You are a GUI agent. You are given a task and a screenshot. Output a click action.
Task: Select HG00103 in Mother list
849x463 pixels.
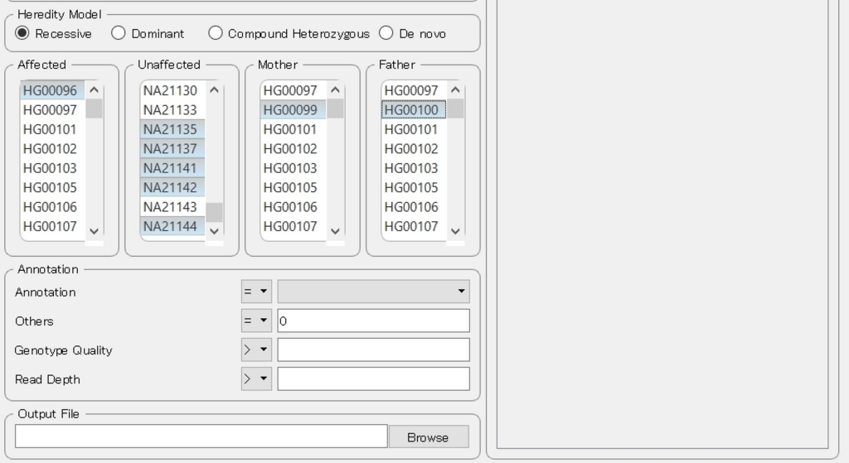pyautogui.click(x=293, y=168)
